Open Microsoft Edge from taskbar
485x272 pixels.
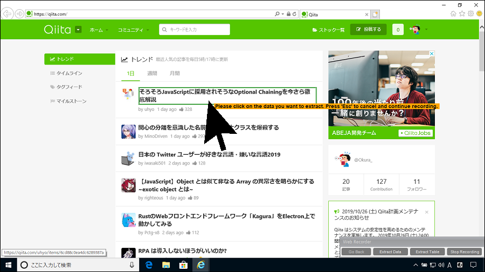coord(149,265)
